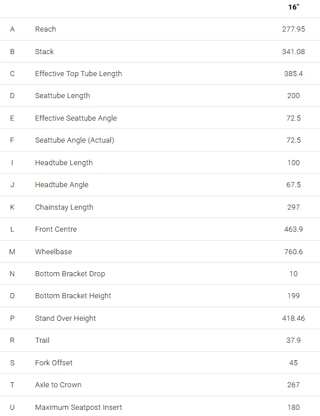Image resolution: width=320 pixels, height=416 pixels.
Task: Click the Effective Seattube Angle label
Action: point(76,118)
